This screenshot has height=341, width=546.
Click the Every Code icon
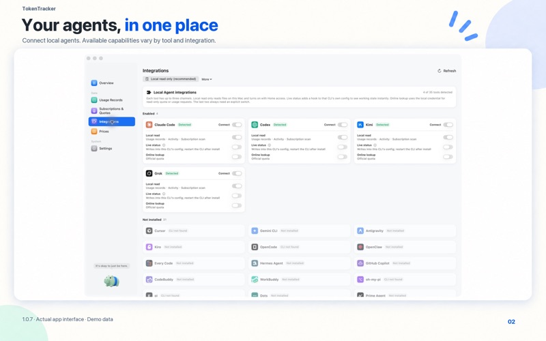tap(149, 263)
